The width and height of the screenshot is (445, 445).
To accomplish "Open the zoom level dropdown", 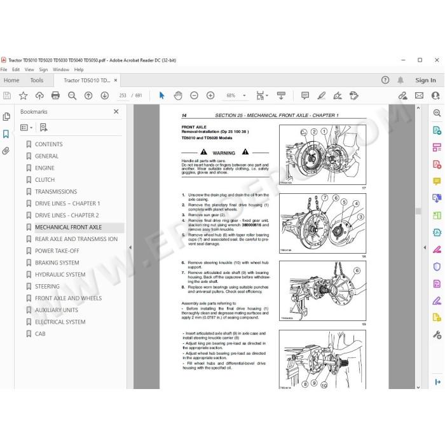I will [x=244, y=95].
